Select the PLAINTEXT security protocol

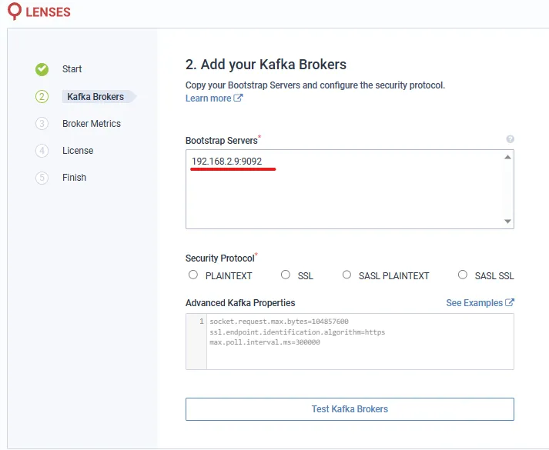click(x=193, y=275)
